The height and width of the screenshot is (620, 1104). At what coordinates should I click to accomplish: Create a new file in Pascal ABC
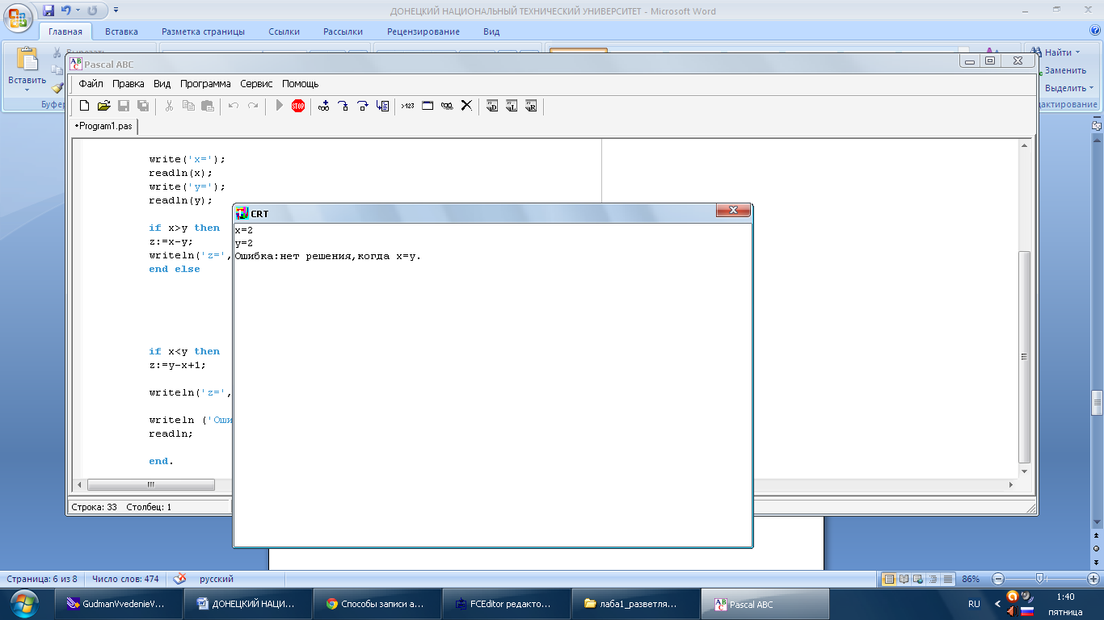[x=84, y=106]
